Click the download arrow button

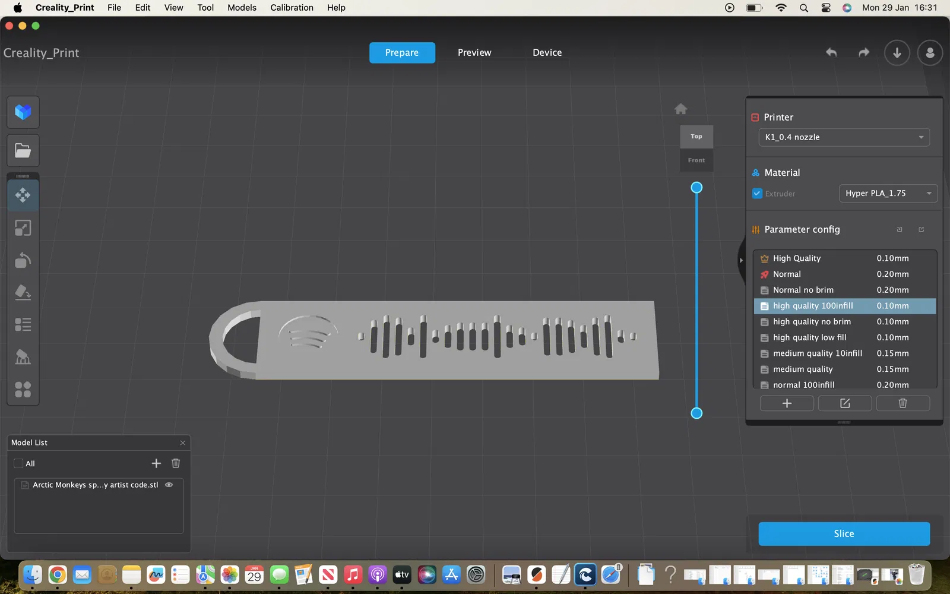897,53
